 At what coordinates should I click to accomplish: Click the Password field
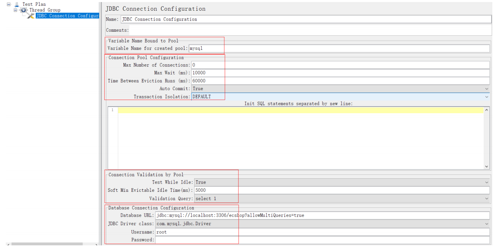click(x=322, y=240)
